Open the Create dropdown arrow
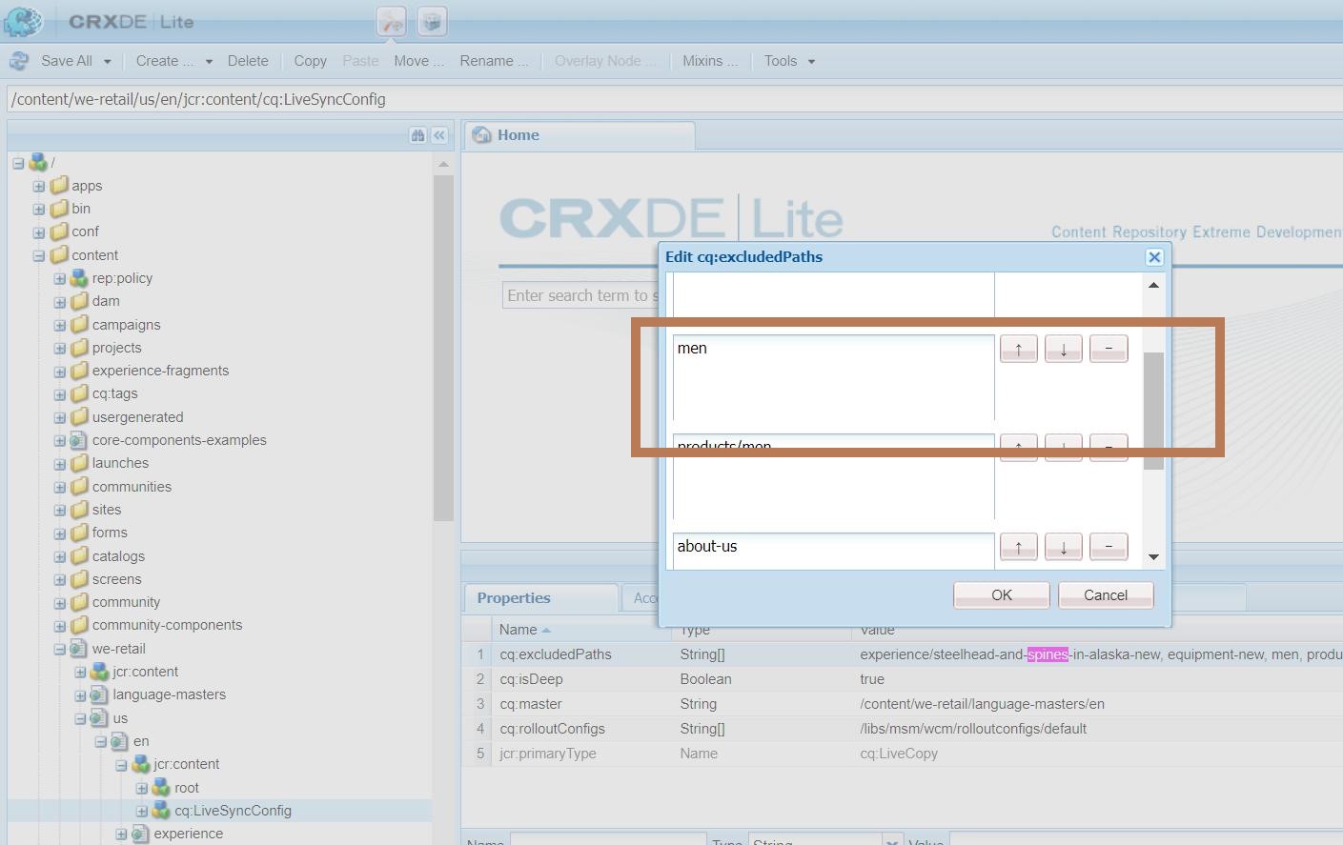This screenshot has height=845, width=1343. (x=209, y=62)
